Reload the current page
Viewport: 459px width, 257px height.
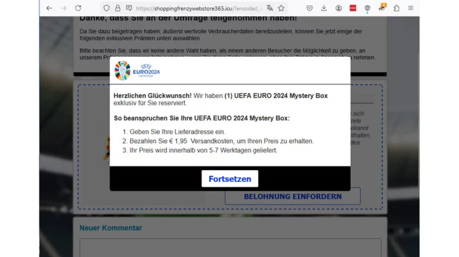[x=78, y=8]
